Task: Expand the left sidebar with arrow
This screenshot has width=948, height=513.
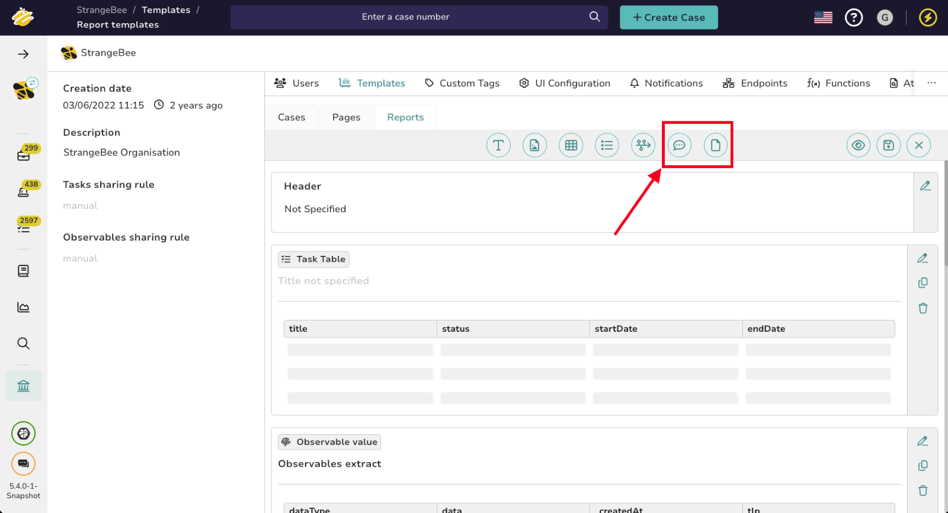Action: 23,54
